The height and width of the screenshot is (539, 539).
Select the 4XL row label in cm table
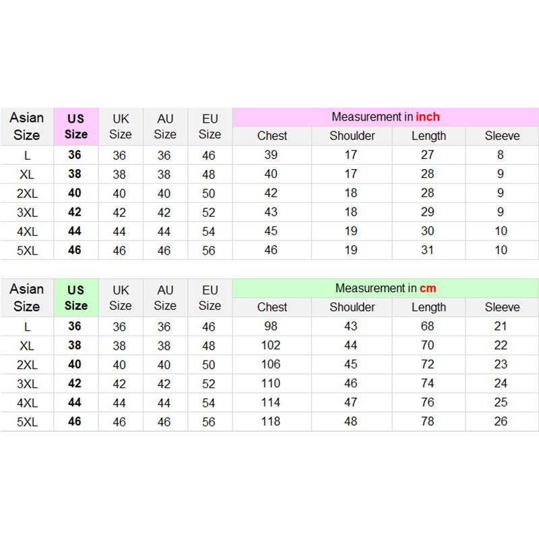(x=27, y=403)
